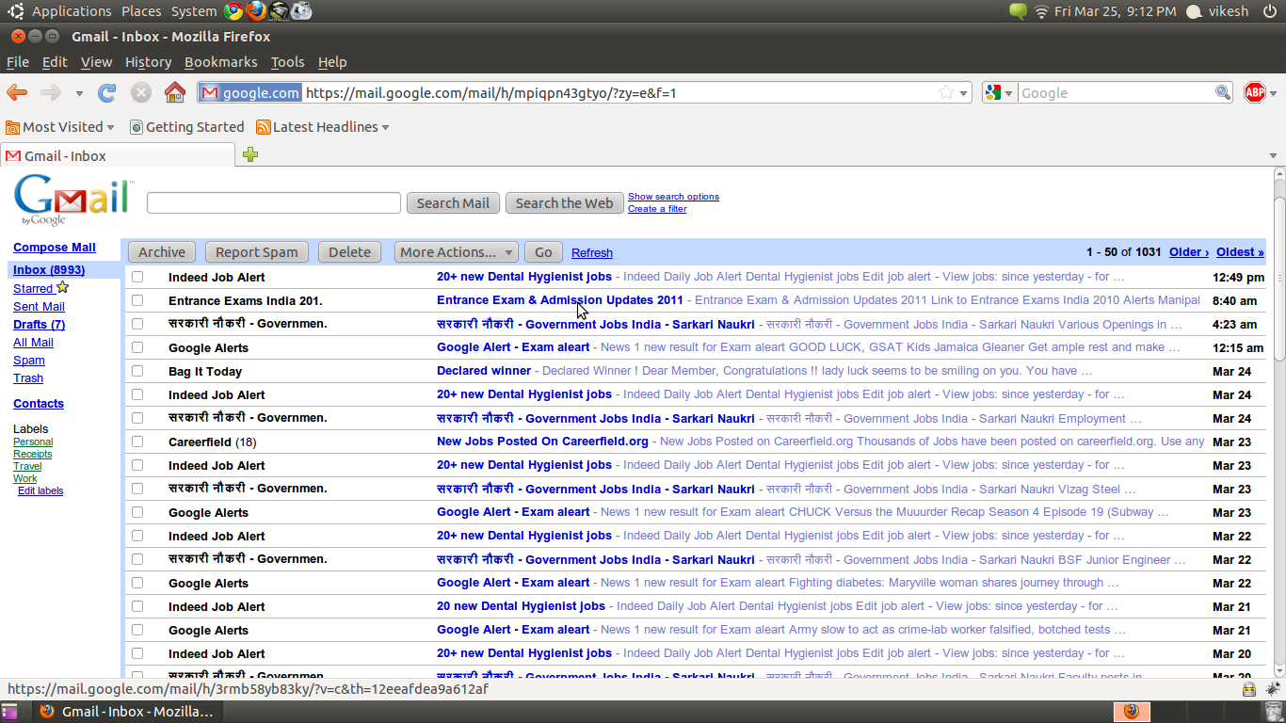Open the trash icon in bottom panel
The width and height of the screenshot is (1286, 723).
click(x=1273, y=712)
